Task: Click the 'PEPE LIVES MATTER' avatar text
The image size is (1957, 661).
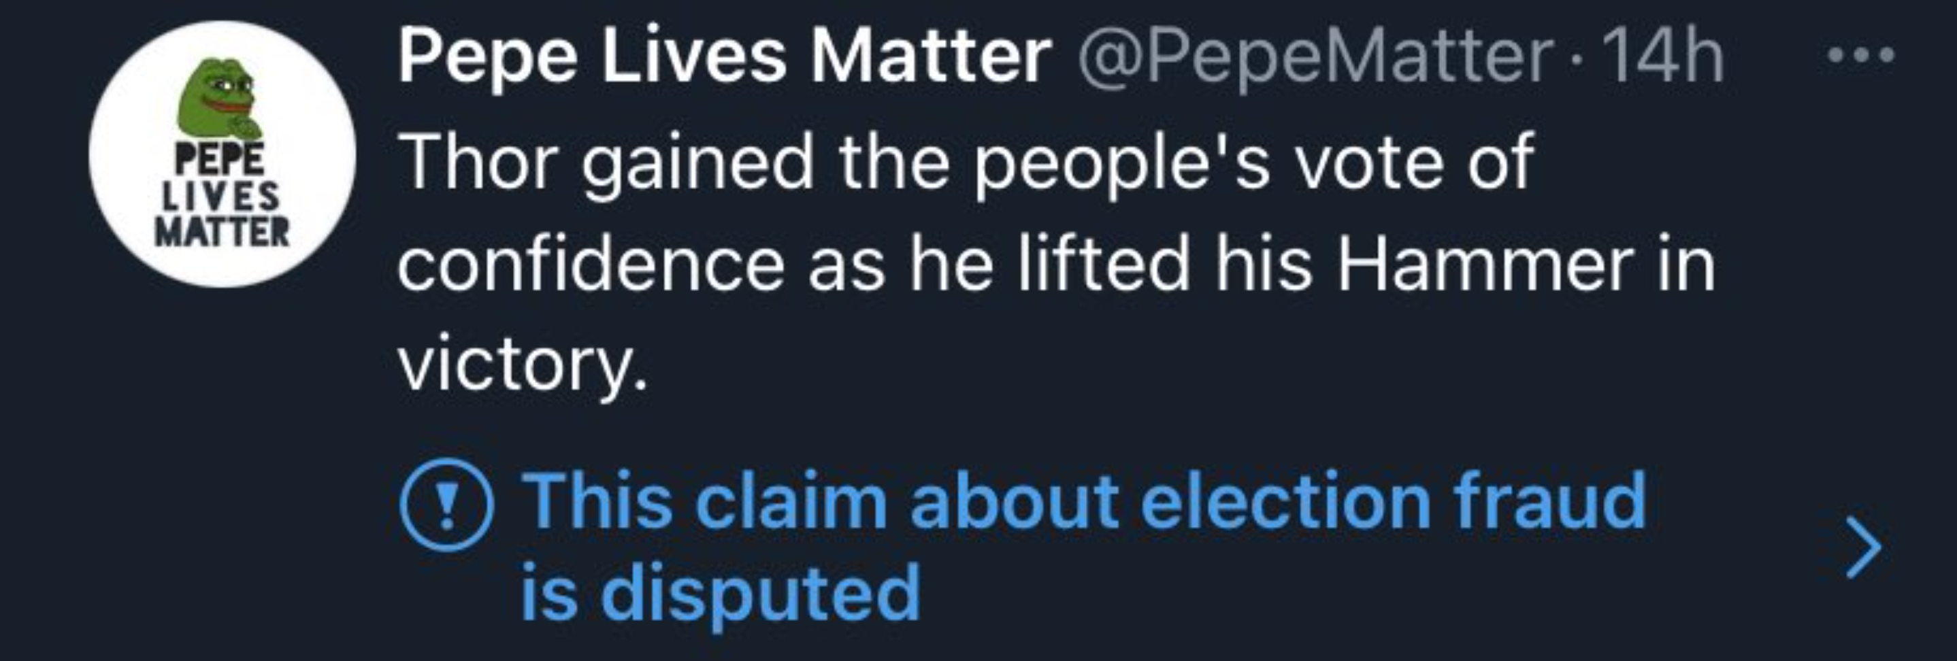Action: [x=220, y=196]
